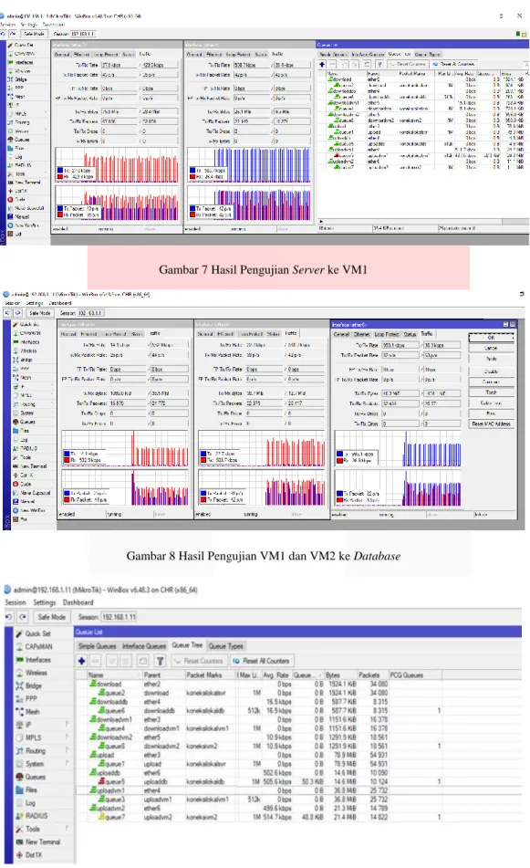
Task: Open Wireless in Queue List WinBox window
Action: [32, 673]
